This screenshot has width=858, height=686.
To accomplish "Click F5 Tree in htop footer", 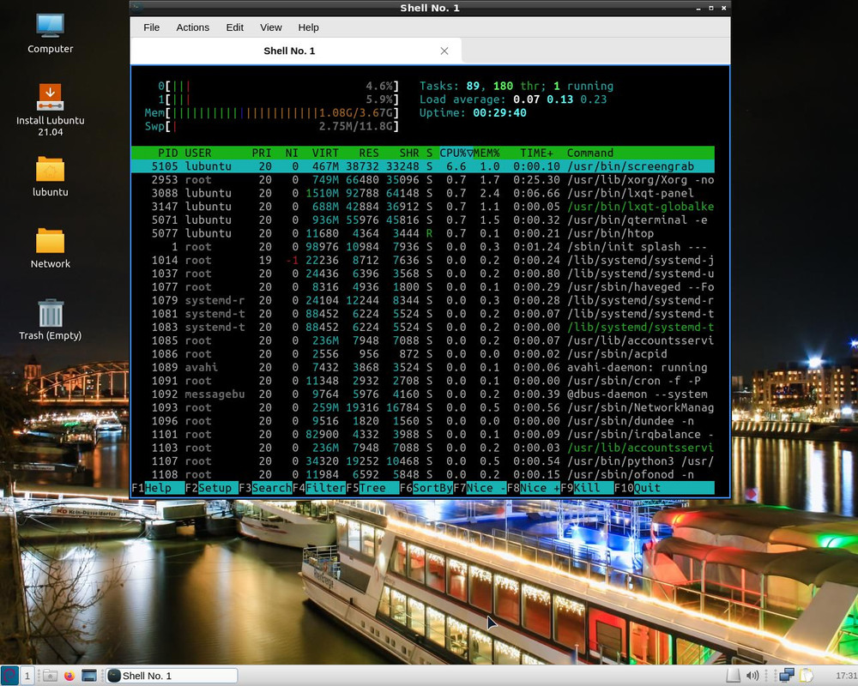I will tap(372, 488).
